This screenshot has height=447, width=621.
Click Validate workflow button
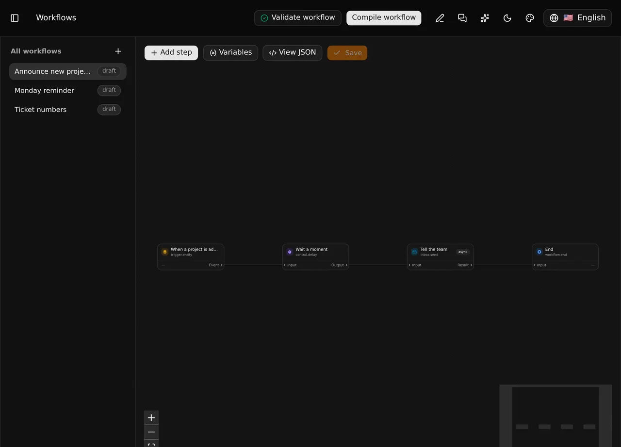(x=298, y=18)
